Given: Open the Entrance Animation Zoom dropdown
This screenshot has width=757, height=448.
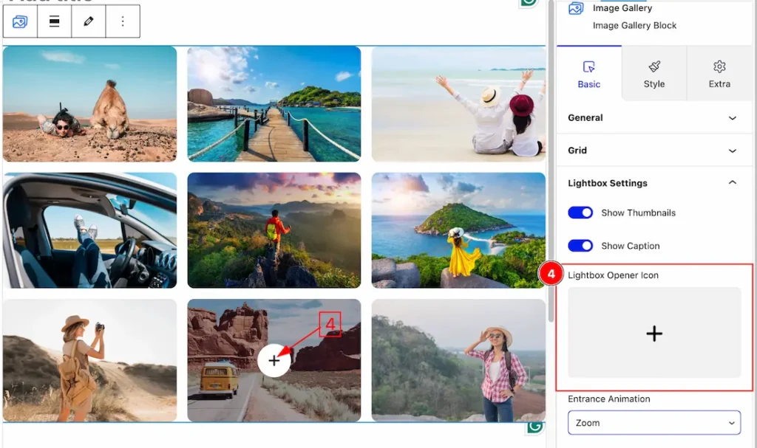Looking at the screenshot, I should 654,422.
